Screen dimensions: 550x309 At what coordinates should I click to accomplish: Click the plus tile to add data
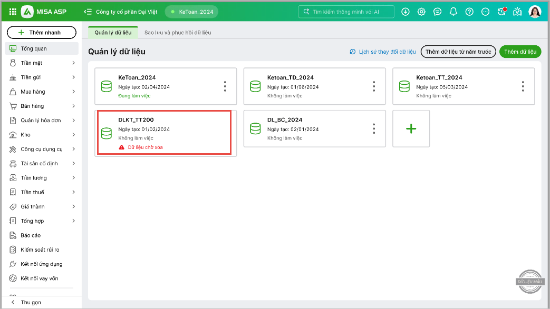[x=411, y=128]
